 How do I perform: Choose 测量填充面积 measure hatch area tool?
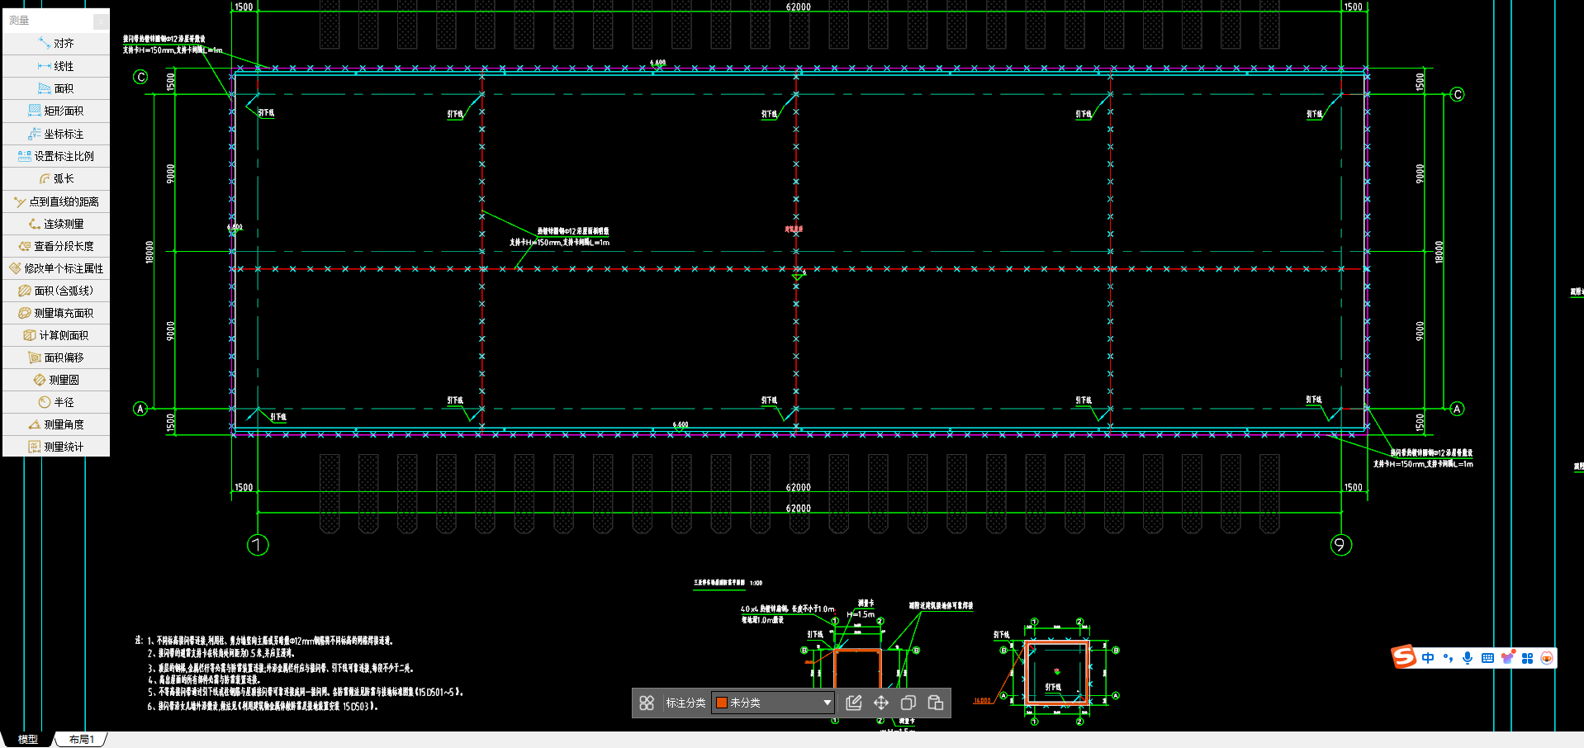pos(56,313)
